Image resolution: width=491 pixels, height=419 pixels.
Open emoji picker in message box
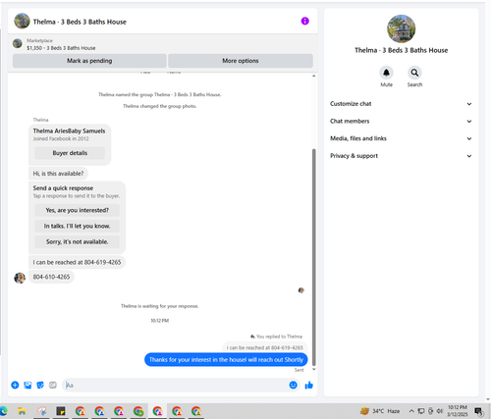pyautogui.click(x=294, y=385)
